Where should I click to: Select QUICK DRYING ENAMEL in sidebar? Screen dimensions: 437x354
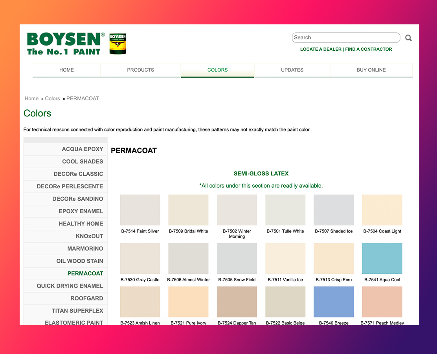click(66, 286)
